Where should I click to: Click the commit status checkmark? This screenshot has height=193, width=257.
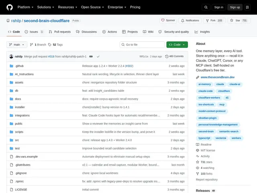click(x=98, y=56)
